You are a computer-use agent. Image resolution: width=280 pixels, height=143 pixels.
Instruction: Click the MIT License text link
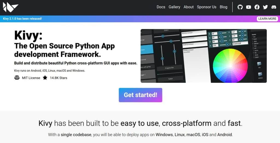[31, 78]
